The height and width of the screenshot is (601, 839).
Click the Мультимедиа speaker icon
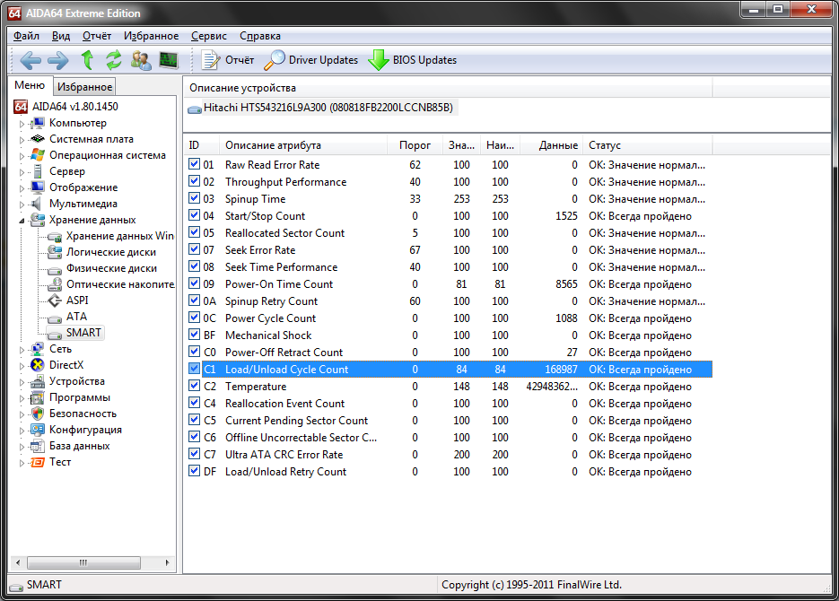click(x=36, y=204)
